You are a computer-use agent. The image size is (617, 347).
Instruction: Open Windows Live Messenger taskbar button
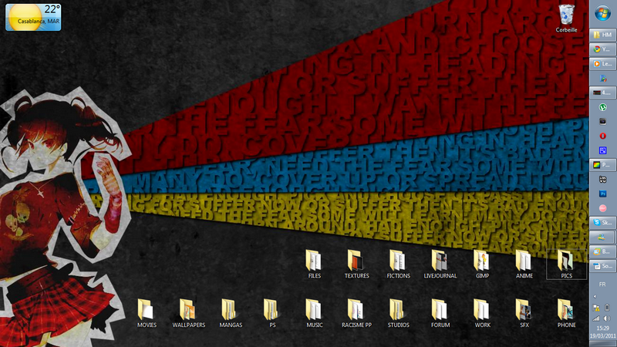click(x=602, y=238)
